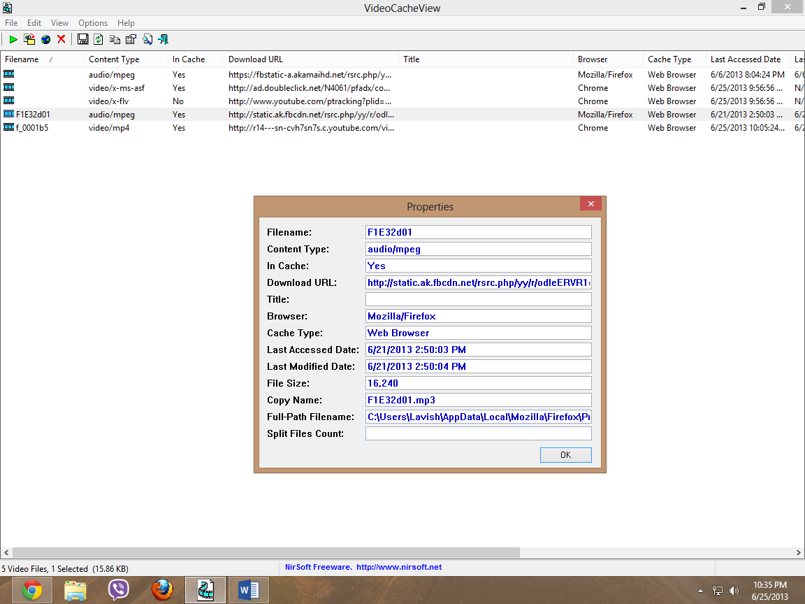Click the Filename field in Properties

[x=479, y=232]
